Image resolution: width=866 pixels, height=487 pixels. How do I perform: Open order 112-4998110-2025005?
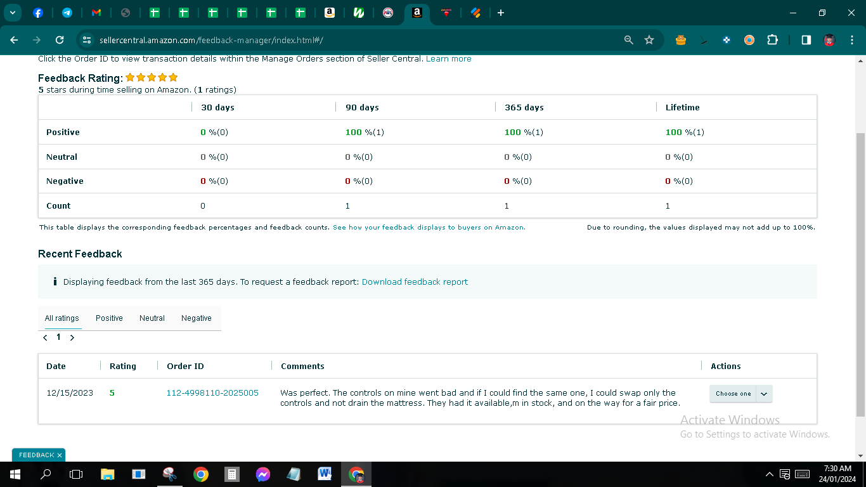tap(212, 393)
